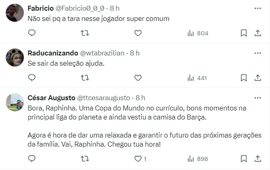This screenshot has height=170, width=270.
Task: Open more options on Fabricio's tweet
Action: [258, 8]
